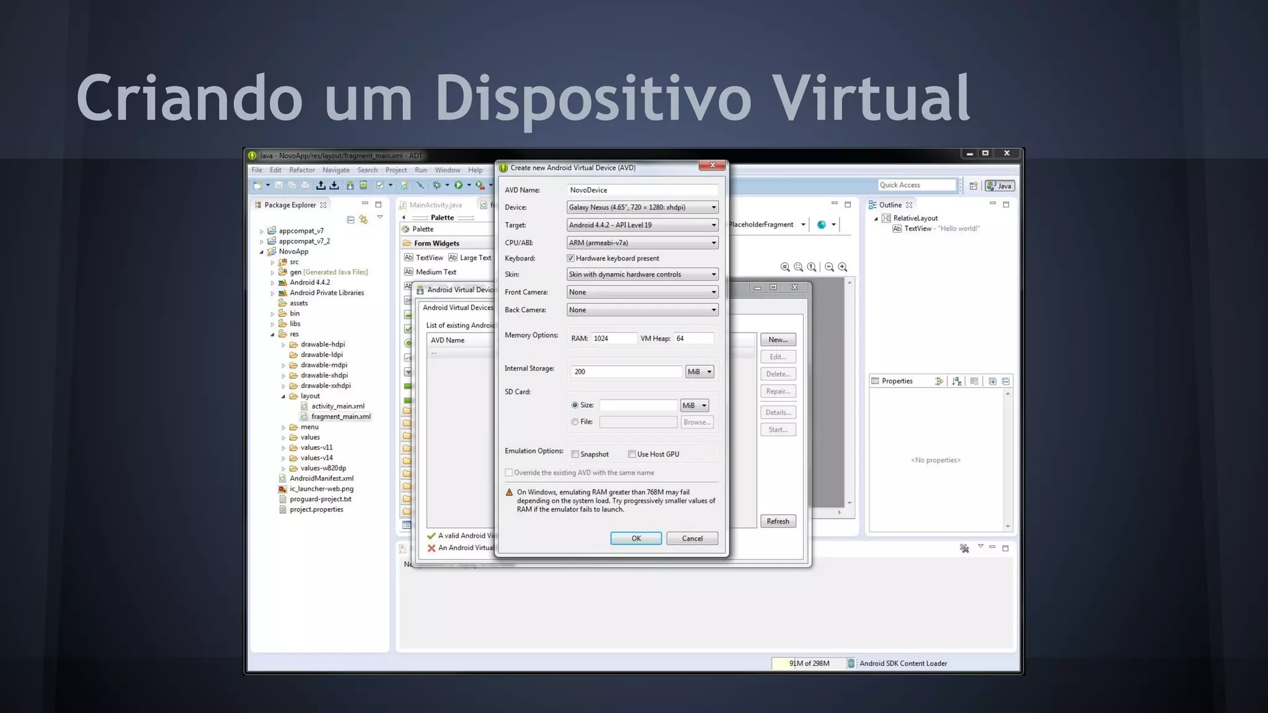Click the locale globe icon
This screenshot has height=713, width=1268.
pos(822,225)
